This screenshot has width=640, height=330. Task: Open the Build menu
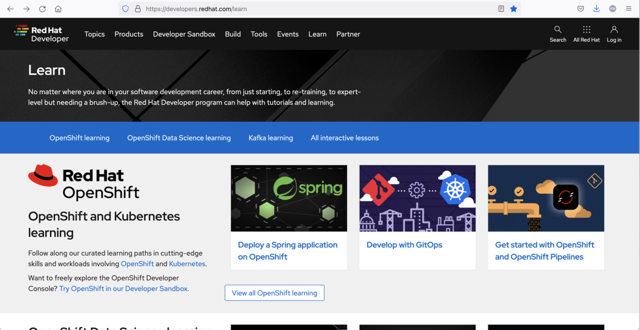click(233, 34)
